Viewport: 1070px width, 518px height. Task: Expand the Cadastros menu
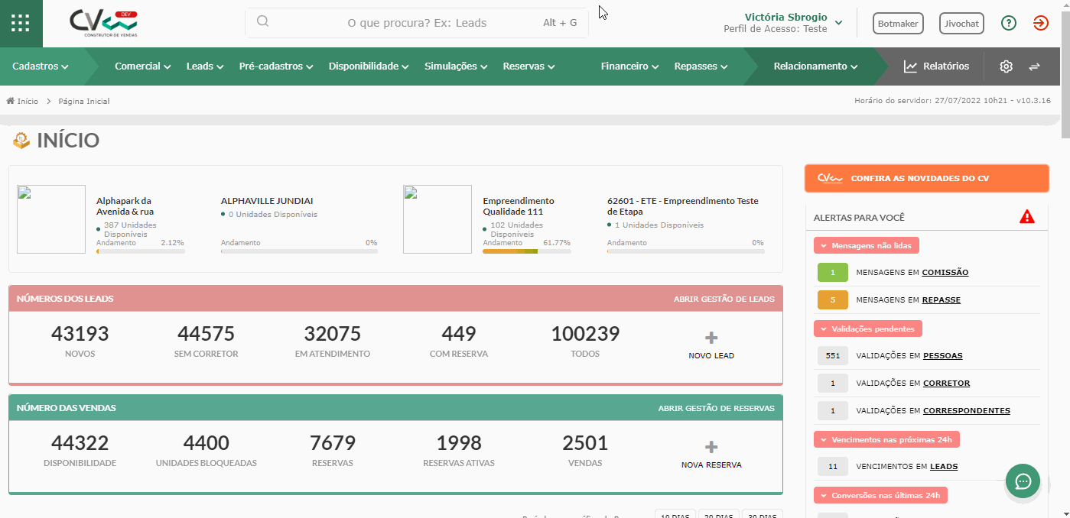[41, 66]
